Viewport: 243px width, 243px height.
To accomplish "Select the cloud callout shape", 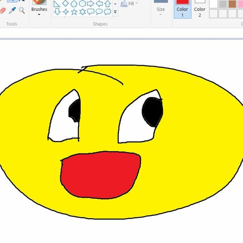I will click(107, 12).
